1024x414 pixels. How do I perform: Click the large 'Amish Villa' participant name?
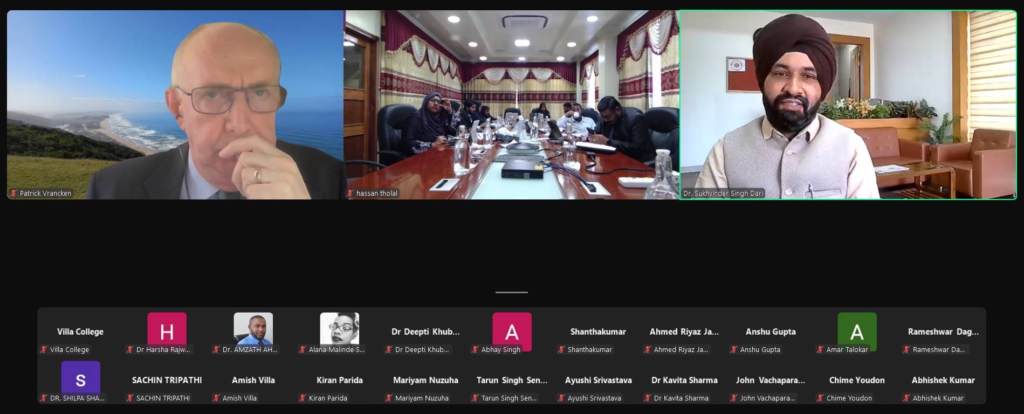tap(253, 380)
